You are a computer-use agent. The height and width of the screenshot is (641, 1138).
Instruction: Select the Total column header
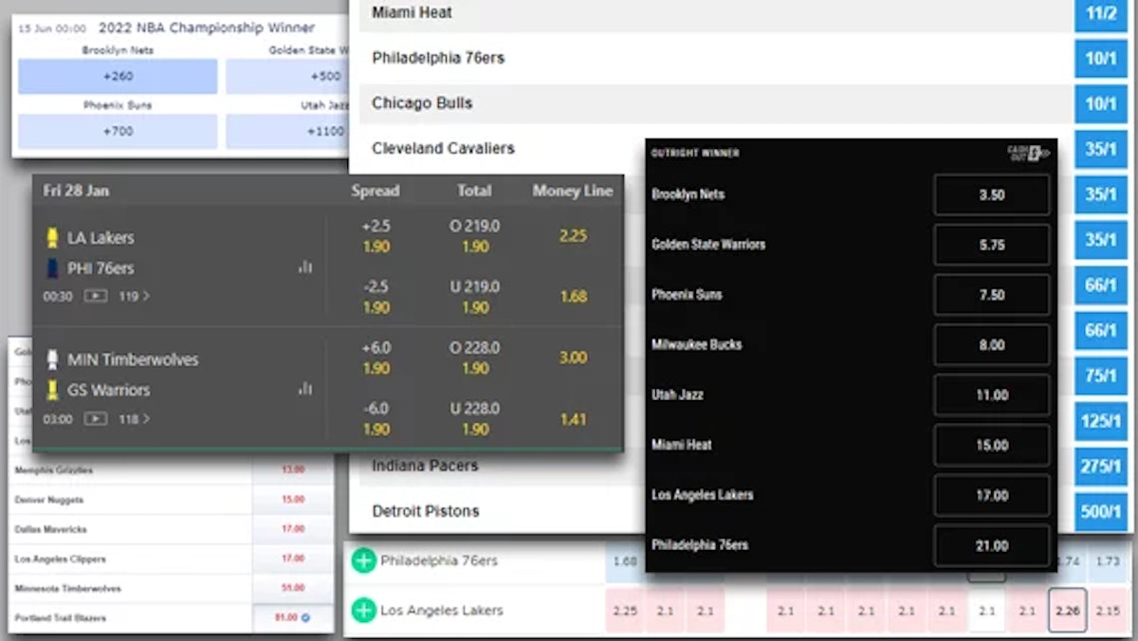tap(474, 191)
